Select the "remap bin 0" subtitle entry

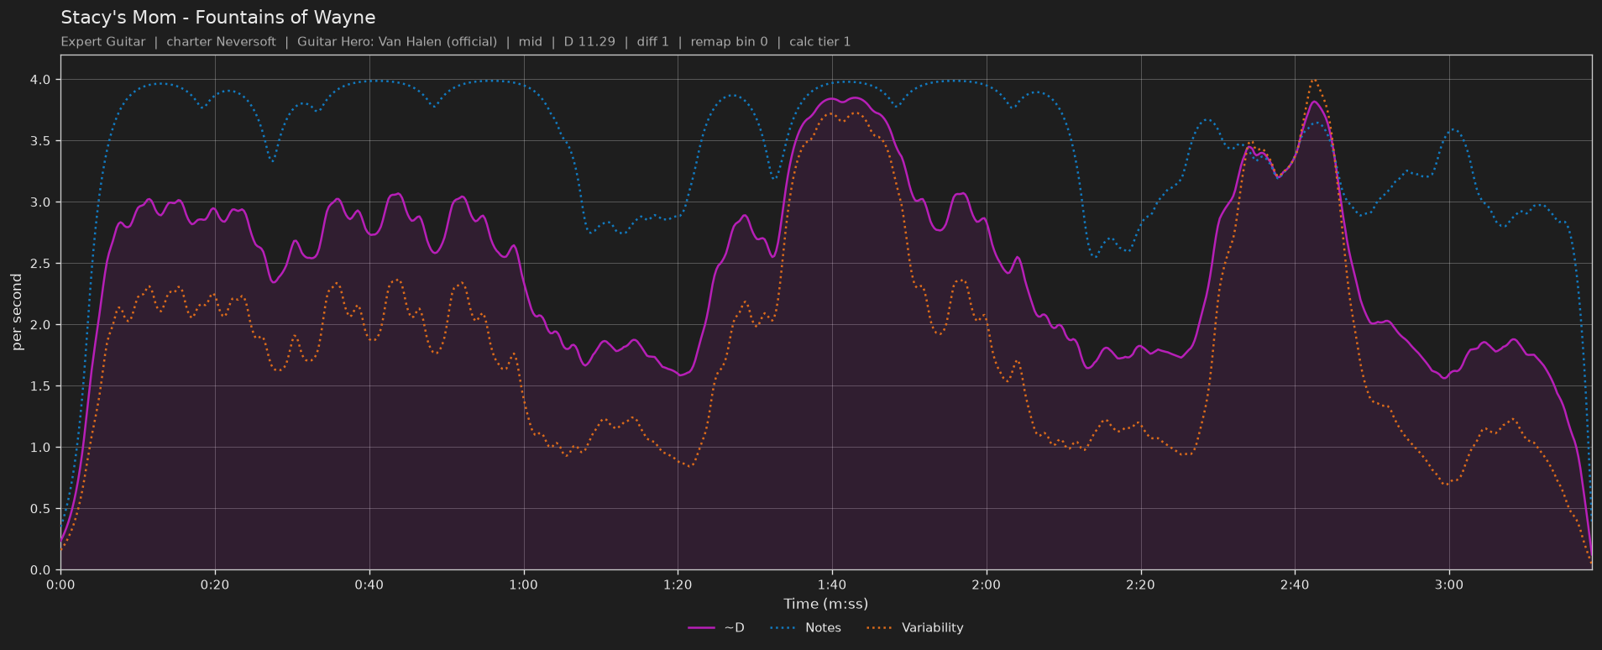[x=729, y=42]
